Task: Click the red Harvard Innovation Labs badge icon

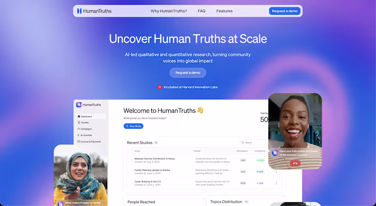Action: click(x=160, y=87)
